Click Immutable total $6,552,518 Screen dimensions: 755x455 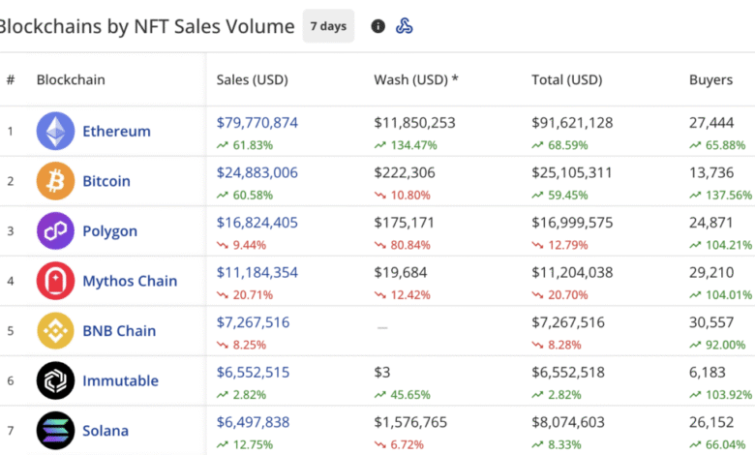568,373
